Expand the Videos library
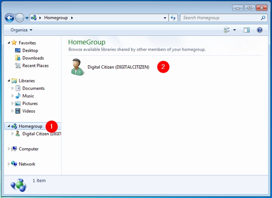This screenshot has height=198, width=272. [13, 111]
